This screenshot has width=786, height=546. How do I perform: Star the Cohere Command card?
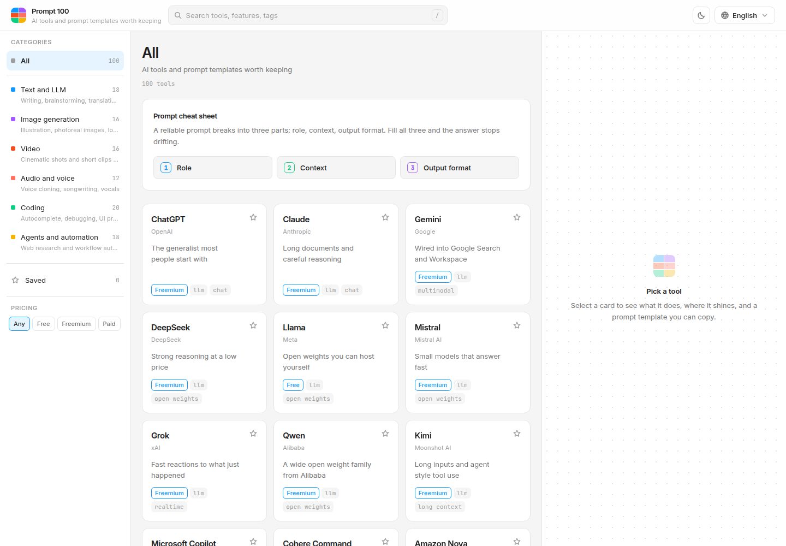point(385,542)
